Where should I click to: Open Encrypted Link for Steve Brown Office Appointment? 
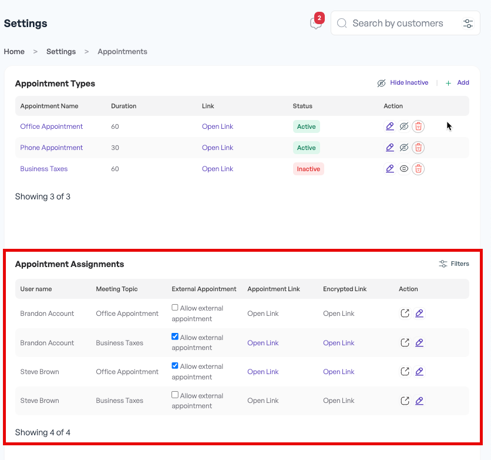point(339,372)
